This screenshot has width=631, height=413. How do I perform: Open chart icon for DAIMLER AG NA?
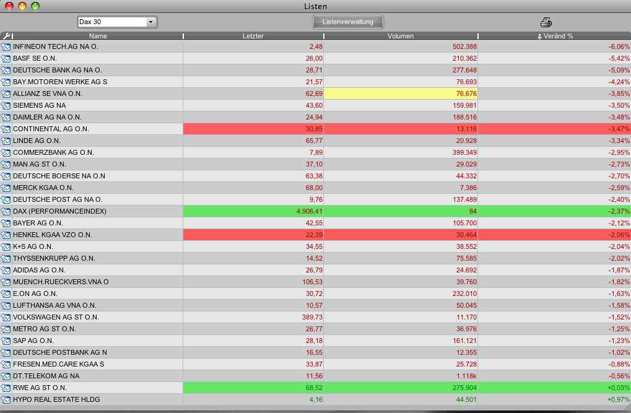6,118
